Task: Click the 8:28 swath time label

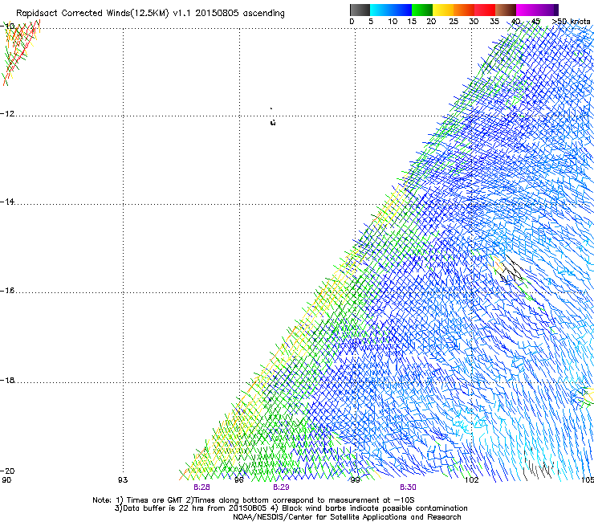Action: [x=201, y=487]
